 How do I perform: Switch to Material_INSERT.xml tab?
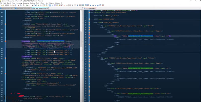click(x=7, y=8)
